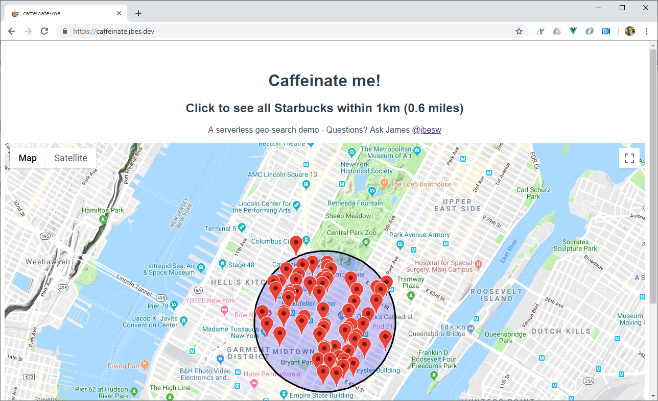This screenshot has width=658, height=401.
Task: Click the red Starbucks marker near Columbus Circle
Action: tap(296, 245)
